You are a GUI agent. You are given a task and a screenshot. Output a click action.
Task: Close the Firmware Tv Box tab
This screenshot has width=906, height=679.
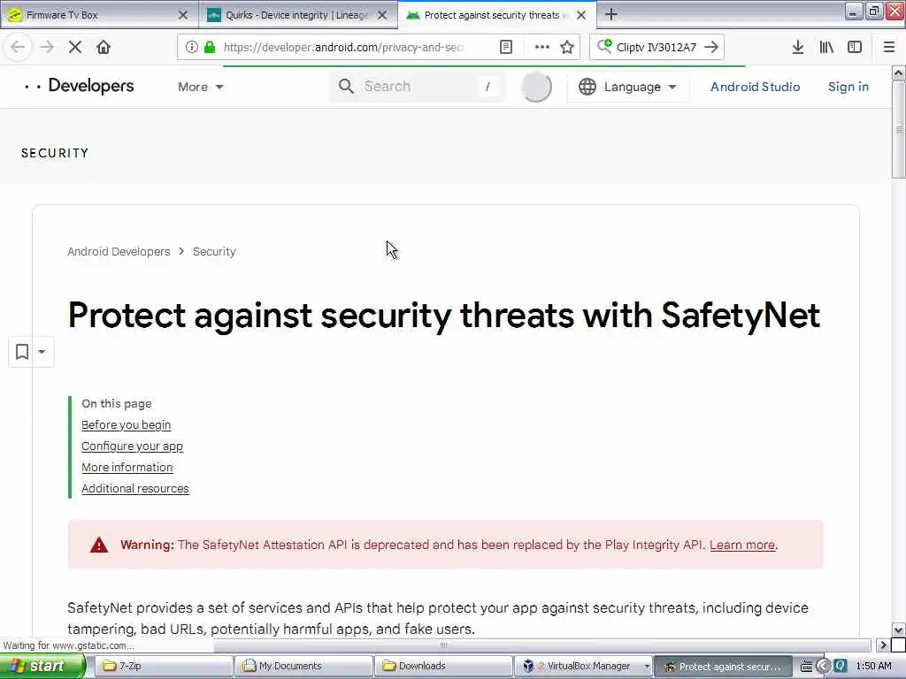183,15
